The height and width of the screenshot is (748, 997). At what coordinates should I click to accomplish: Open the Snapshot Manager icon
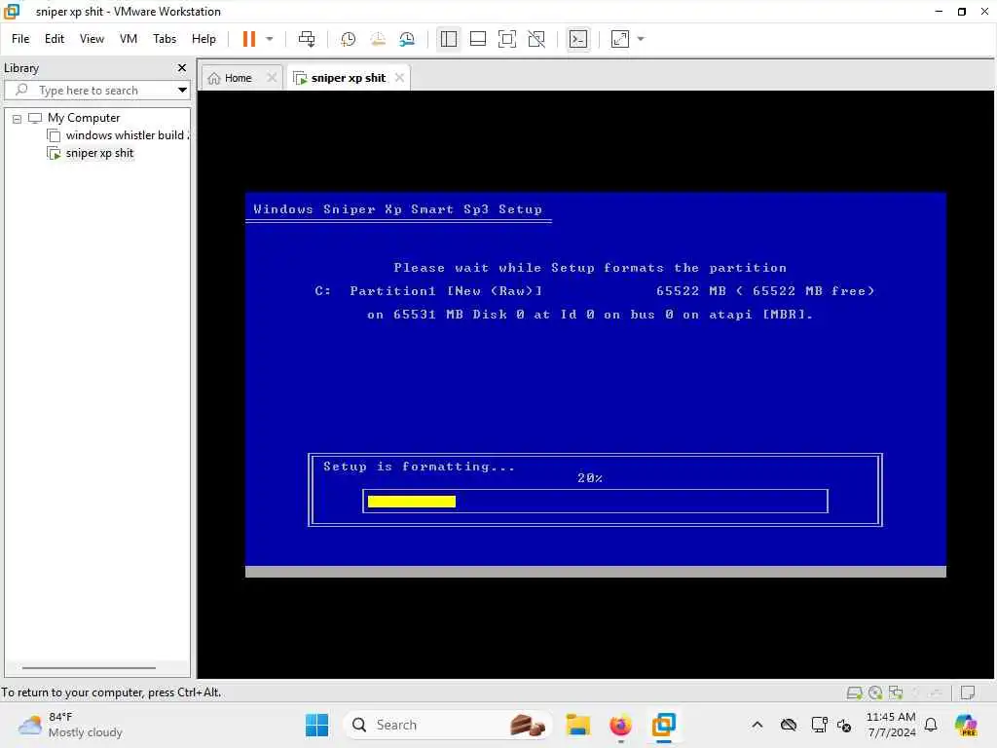click(407, 39)
